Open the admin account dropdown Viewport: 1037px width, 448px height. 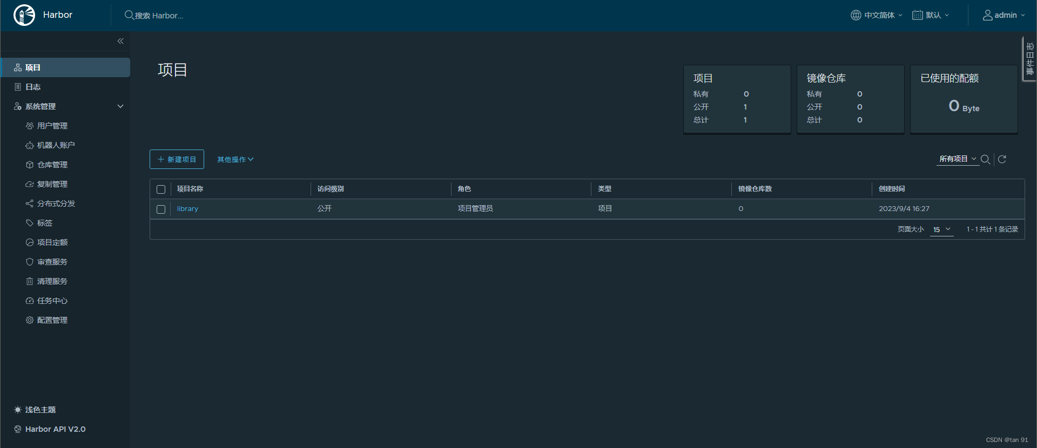point(1004,15)
